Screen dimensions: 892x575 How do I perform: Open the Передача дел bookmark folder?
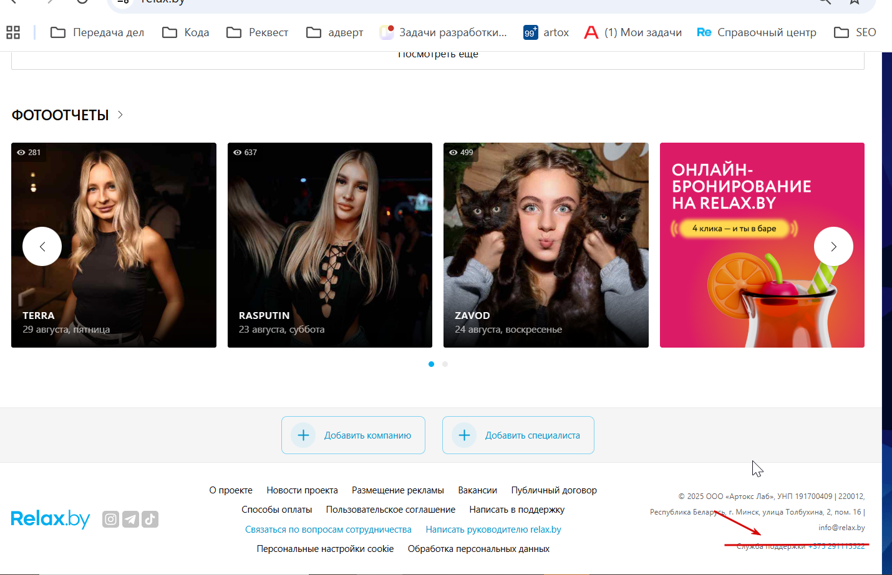(x=97, y=32)
